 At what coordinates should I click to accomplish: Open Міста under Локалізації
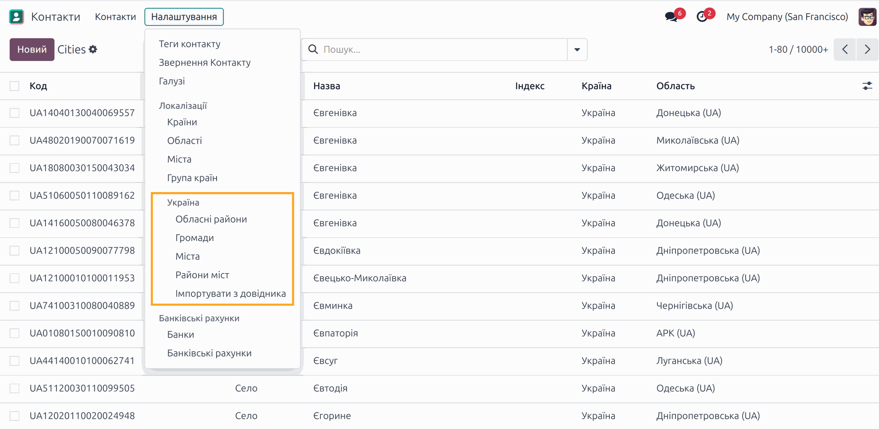point(179,160)
